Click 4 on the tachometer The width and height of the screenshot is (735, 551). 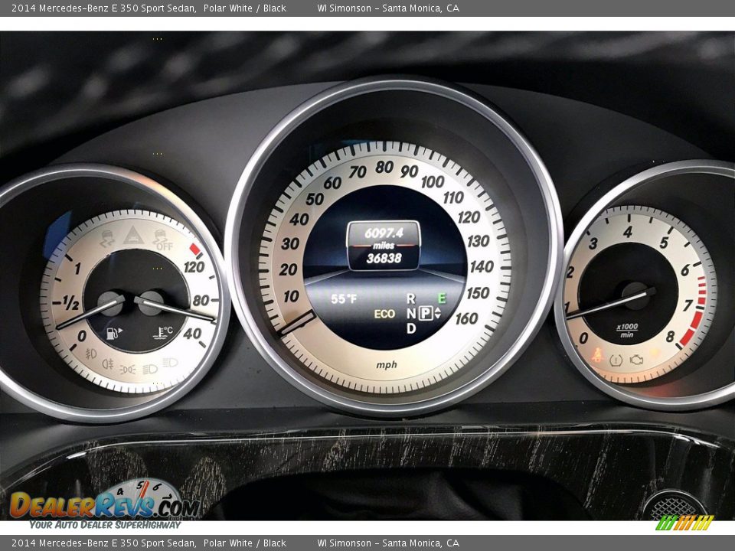coord(628,231)
